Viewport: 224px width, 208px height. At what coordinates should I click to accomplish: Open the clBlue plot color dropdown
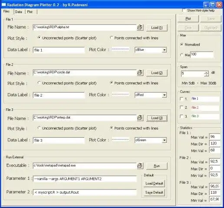tap(165, 50)
